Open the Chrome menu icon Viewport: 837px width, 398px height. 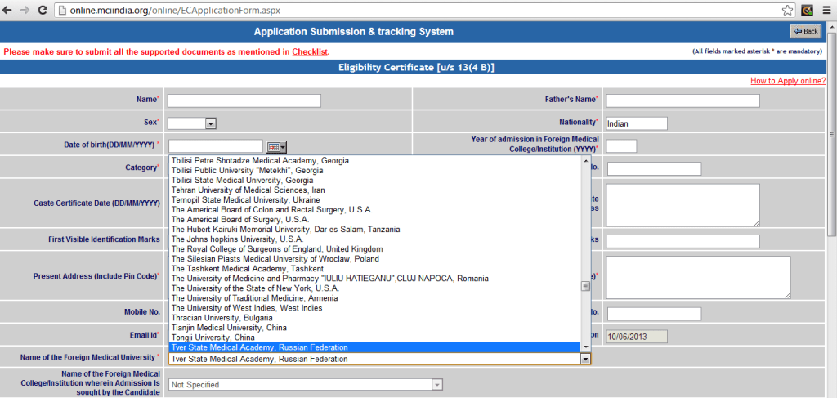click(x=826, y=11)
